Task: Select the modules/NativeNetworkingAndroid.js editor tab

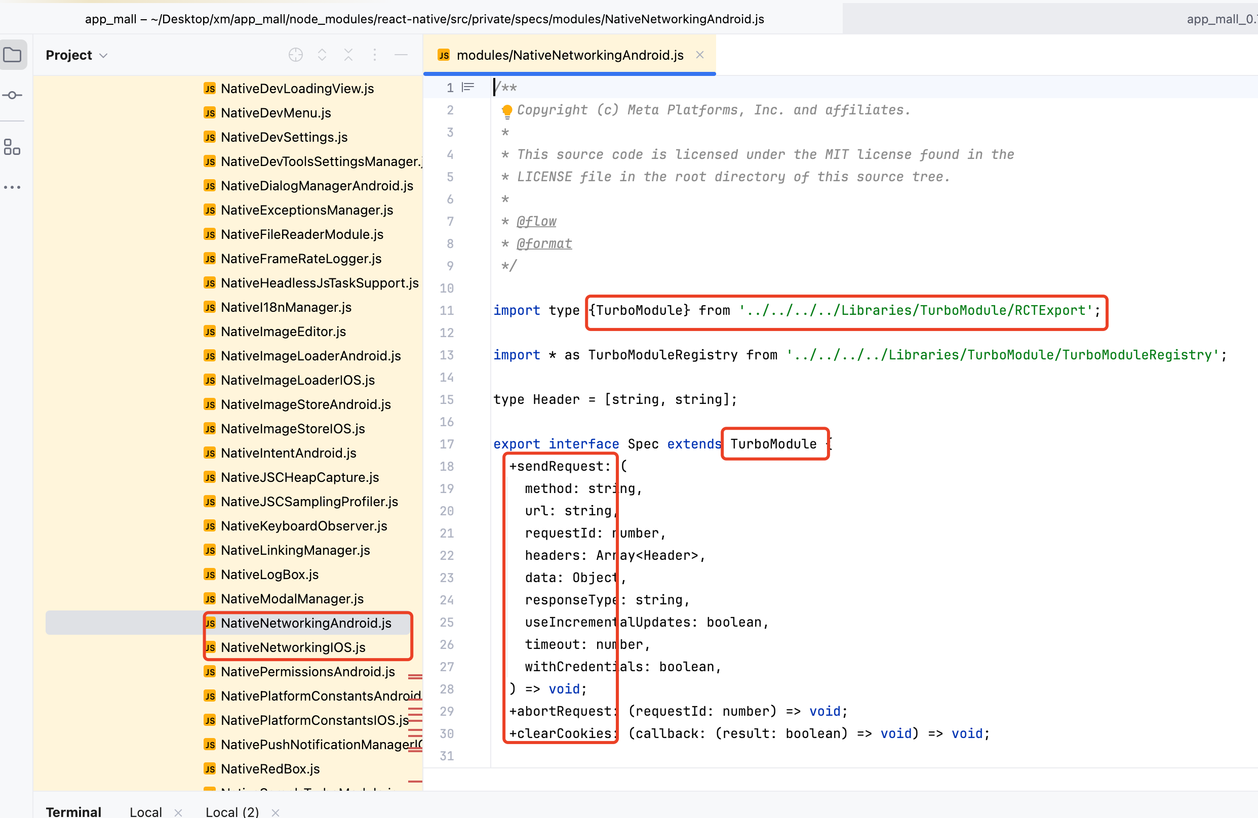Action: [x=569, y=55]
